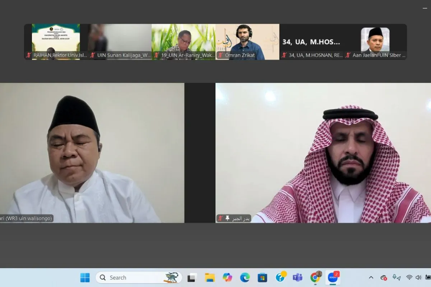
Task: Select Aan Jaelani participant thumbnail
Action: (x=375, y=41)
